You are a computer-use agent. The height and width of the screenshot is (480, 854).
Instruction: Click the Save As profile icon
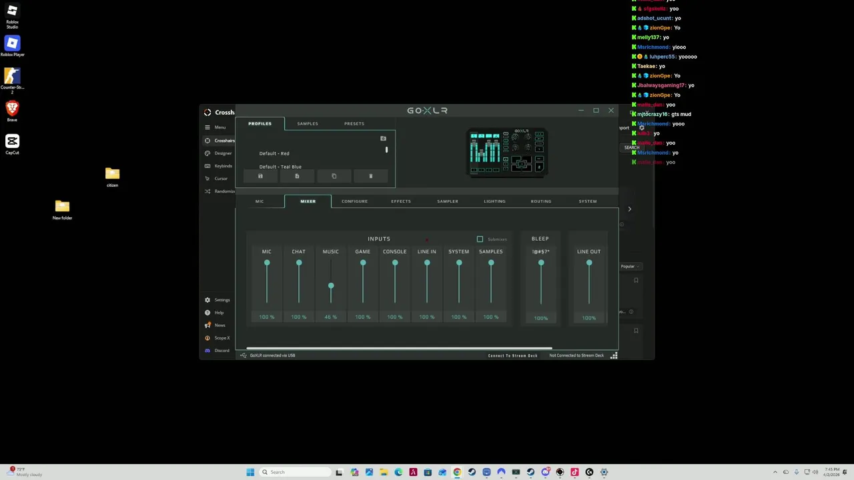tap(297, 176)
